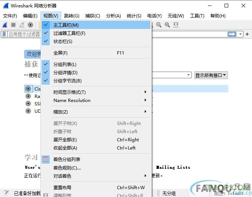Open 工具(T) menu
Viewport: 252px width, 197px height.
point(197,16)
